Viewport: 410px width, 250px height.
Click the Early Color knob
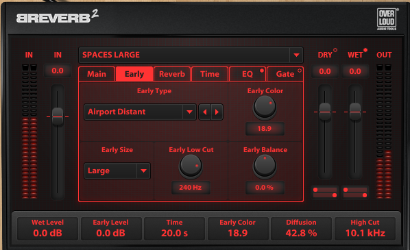(x=265, y=107)
